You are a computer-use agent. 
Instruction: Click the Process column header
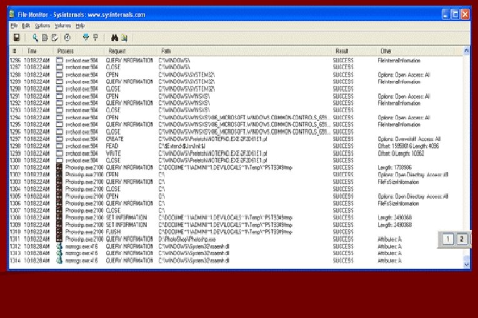(79, 51)
